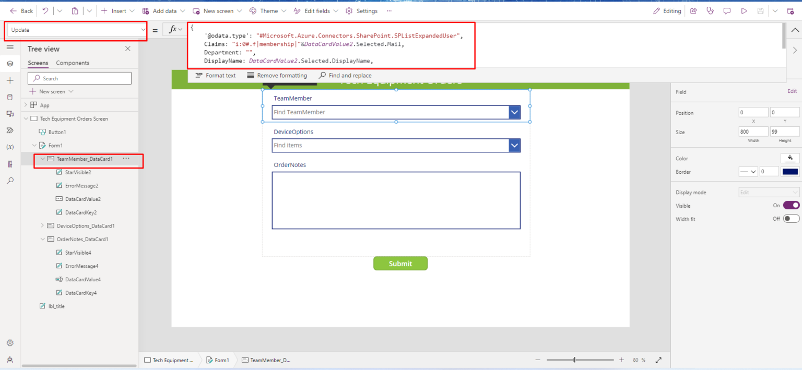This screenshot has width=802, height=370.
Task: Open the Media panel icon
Action: coord(9,113)
